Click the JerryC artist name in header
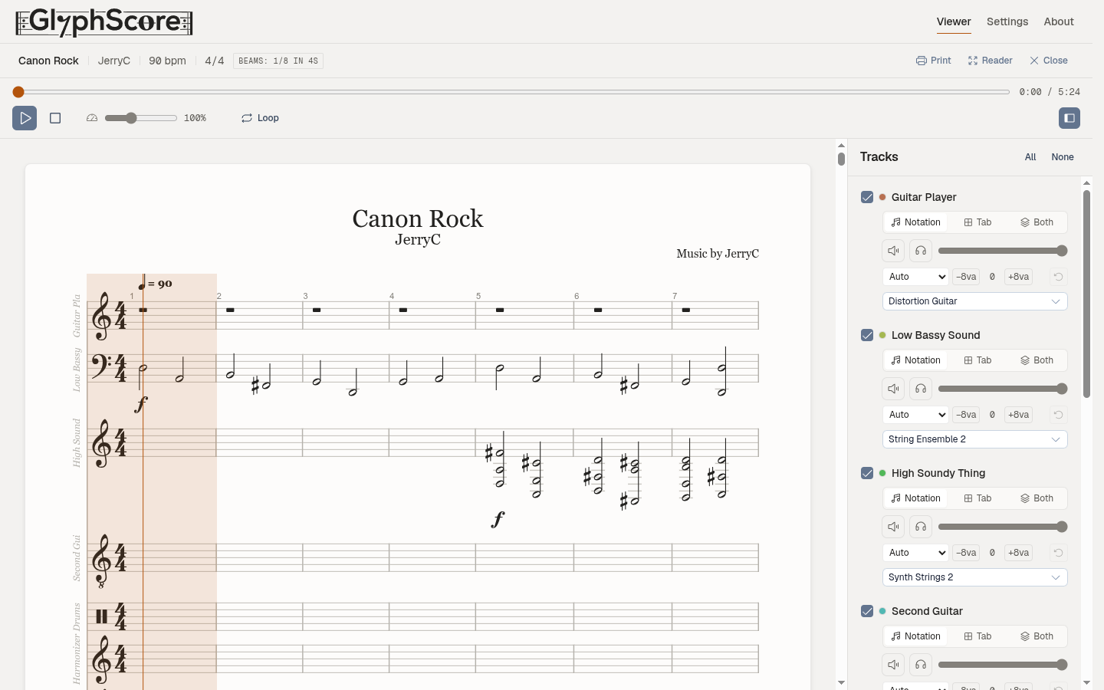The width and height of the screenshot is (1104, 690). 114,61
